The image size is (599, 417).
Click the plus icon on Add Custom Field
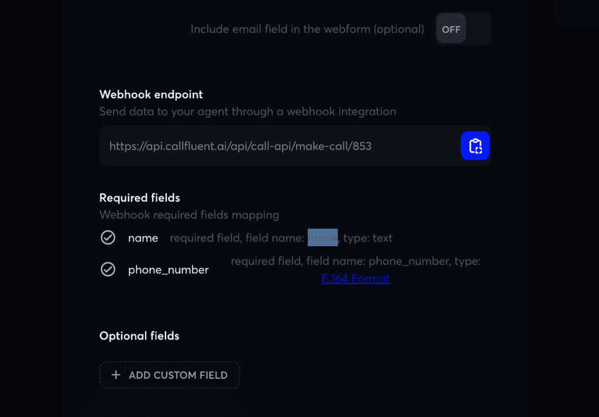pos(116,375)
